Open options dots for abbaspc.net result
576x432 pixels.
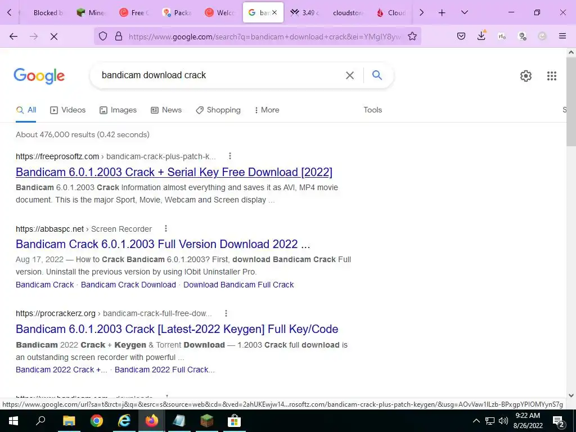pyautogui.click(x=166, y=228)
